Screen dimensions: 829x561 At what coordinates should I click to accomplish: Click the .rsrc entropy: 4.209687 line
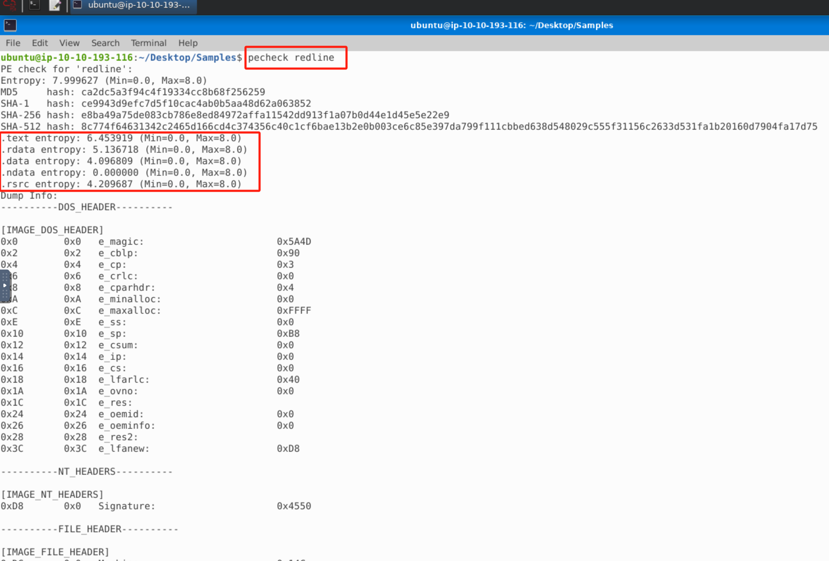121,184
